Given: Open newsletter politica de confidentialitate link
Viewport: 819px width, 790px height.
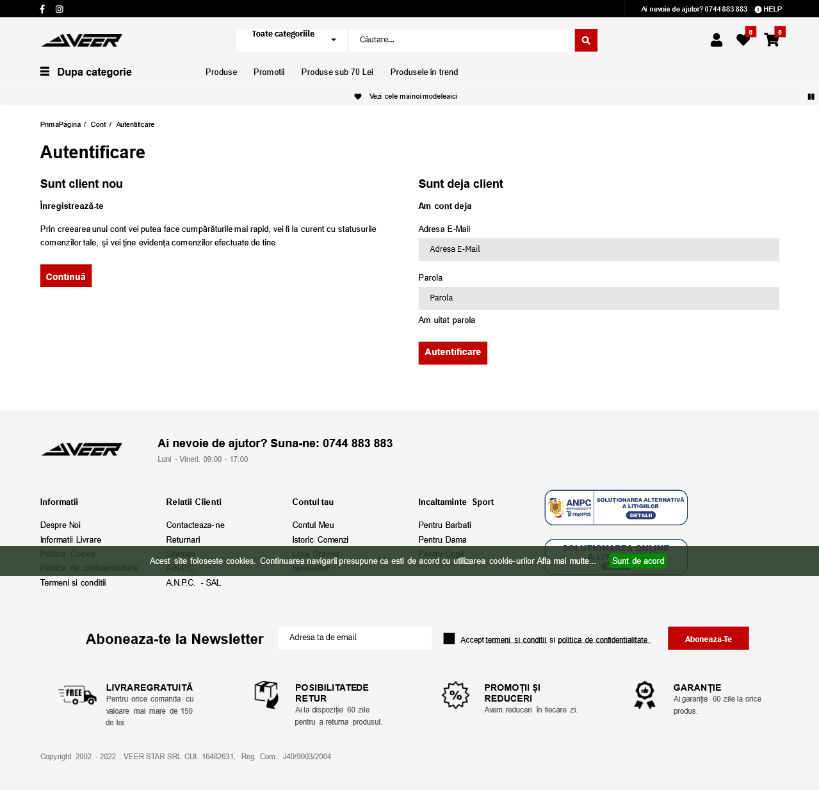Looking at the screenshot, I should 604,640.
